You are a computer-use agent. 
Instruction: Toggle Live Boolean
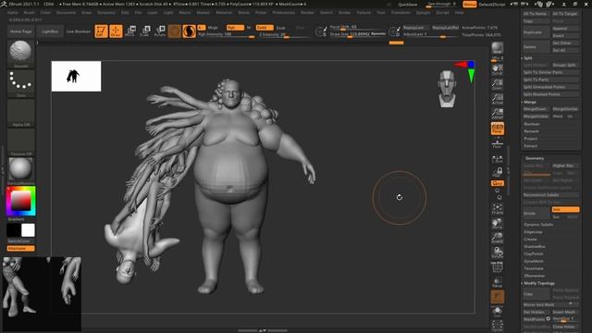79,31
